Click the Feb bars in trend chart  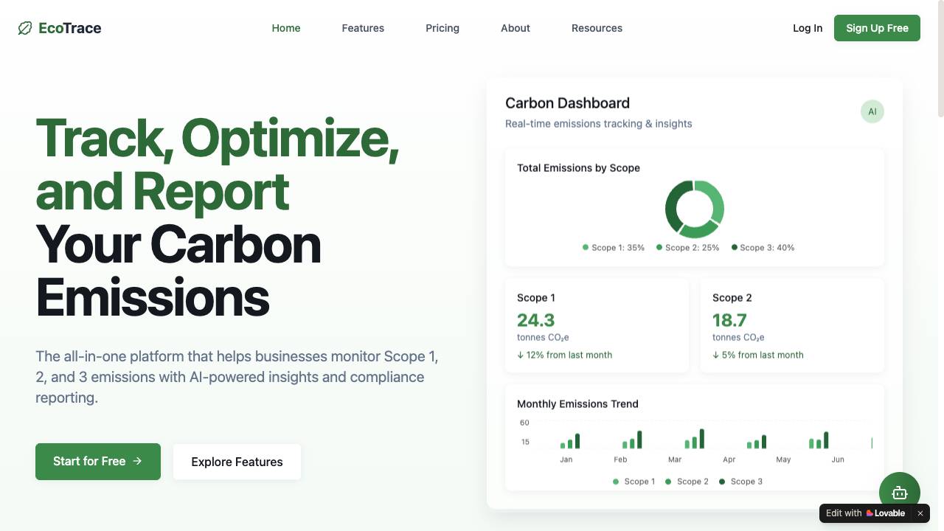[632, 440]
